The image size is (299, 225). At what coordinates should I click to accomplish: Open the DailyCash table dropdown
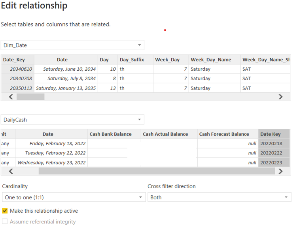(72, 120)
